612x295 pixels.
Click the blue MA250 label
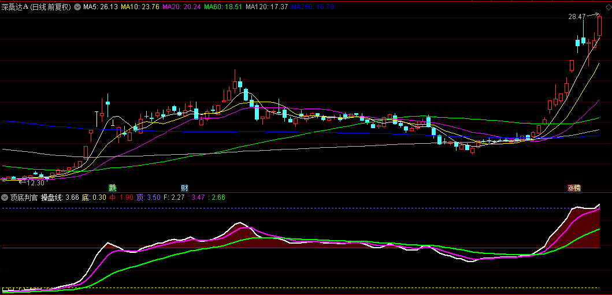coord(311,8)
